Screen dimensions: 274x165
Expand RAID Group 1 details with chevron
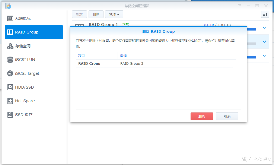(x=264, y=28)
